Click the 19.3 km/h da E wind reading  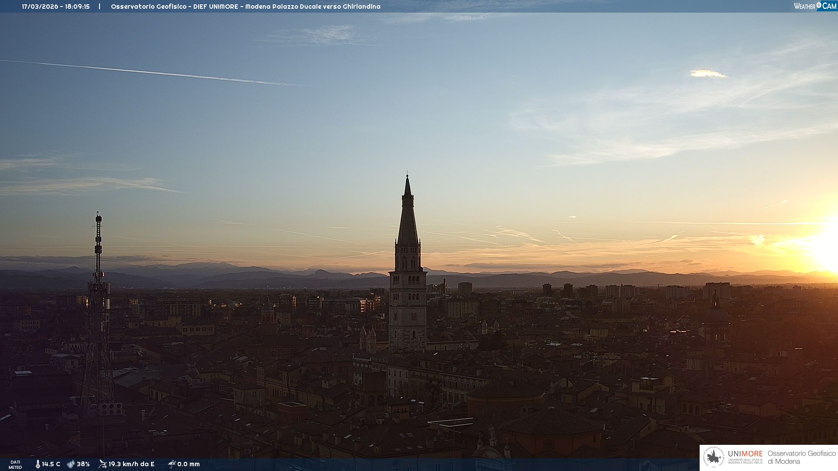tap(131, 464)
